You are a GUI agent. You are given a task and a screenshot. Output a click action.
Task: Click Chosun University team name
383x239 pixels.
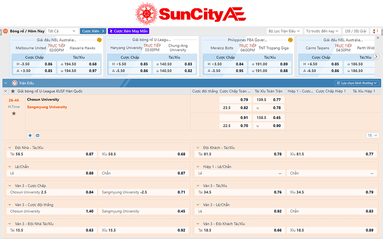43,99
